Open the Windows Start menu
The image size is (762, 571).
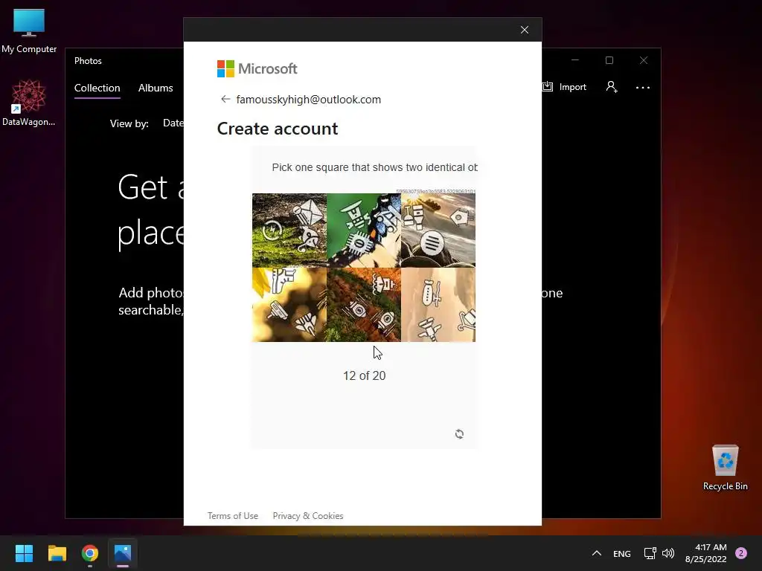point(24,553)
